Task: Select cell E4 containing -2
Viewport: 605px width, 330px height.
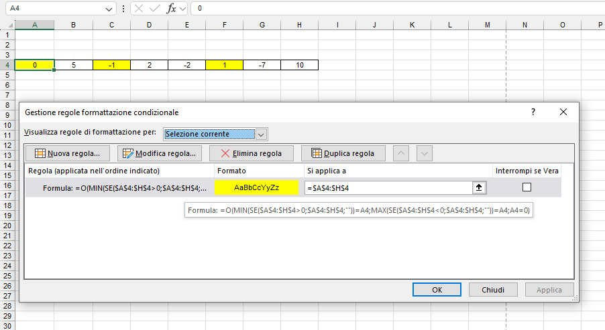Action: 186,65
